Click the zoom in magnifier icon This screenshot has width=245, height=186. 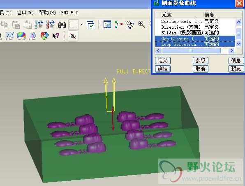coord(141,25)
